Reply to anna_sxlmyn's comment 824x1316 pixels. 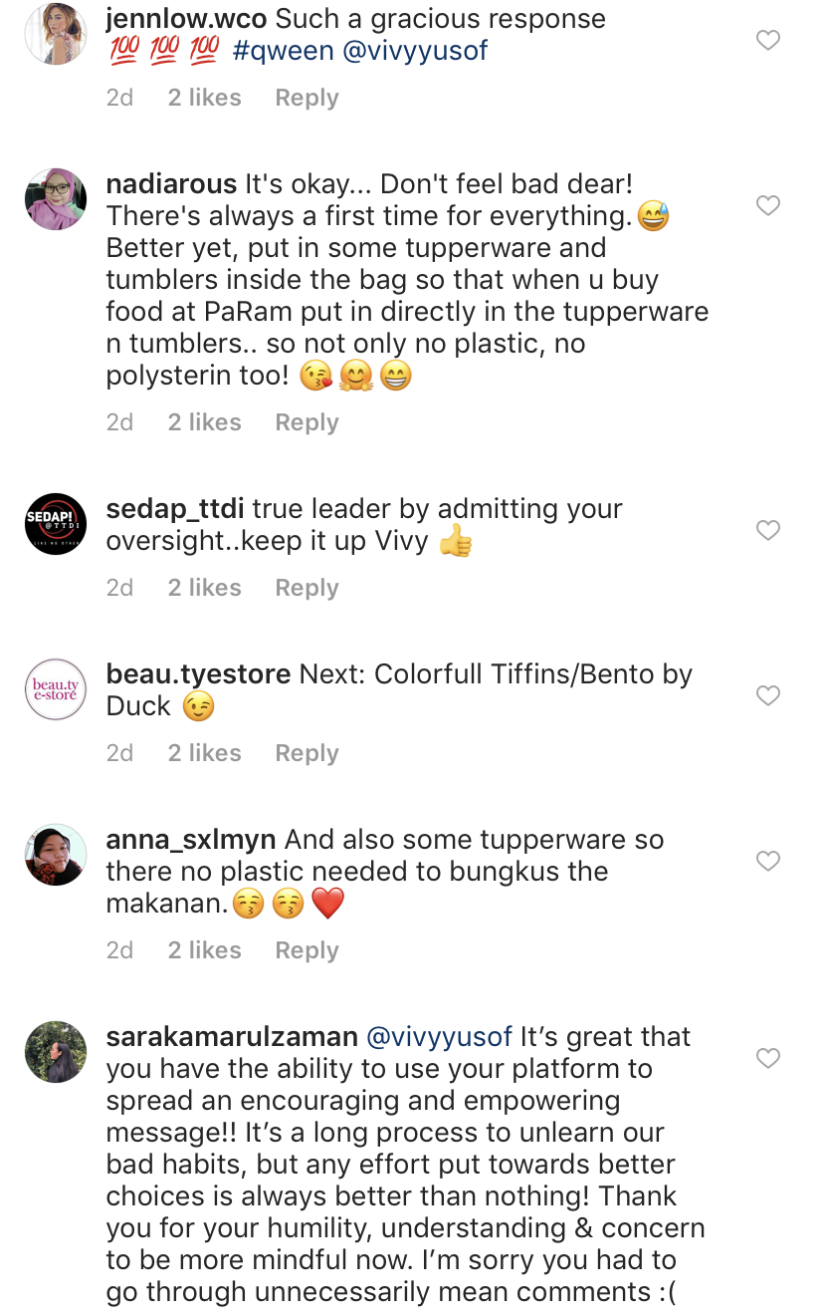click(x=307, y=950)
